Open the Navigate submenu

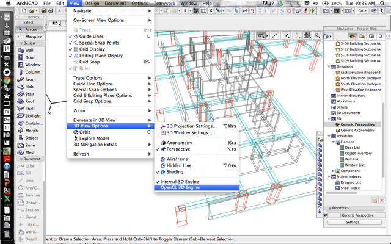(111, 11)
